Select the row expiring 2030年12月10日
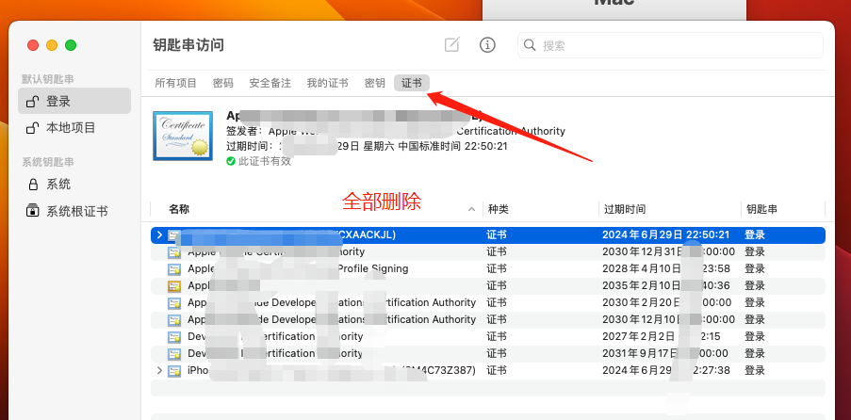851x420 pixels. pyautogui.click(x=488, y=320)
